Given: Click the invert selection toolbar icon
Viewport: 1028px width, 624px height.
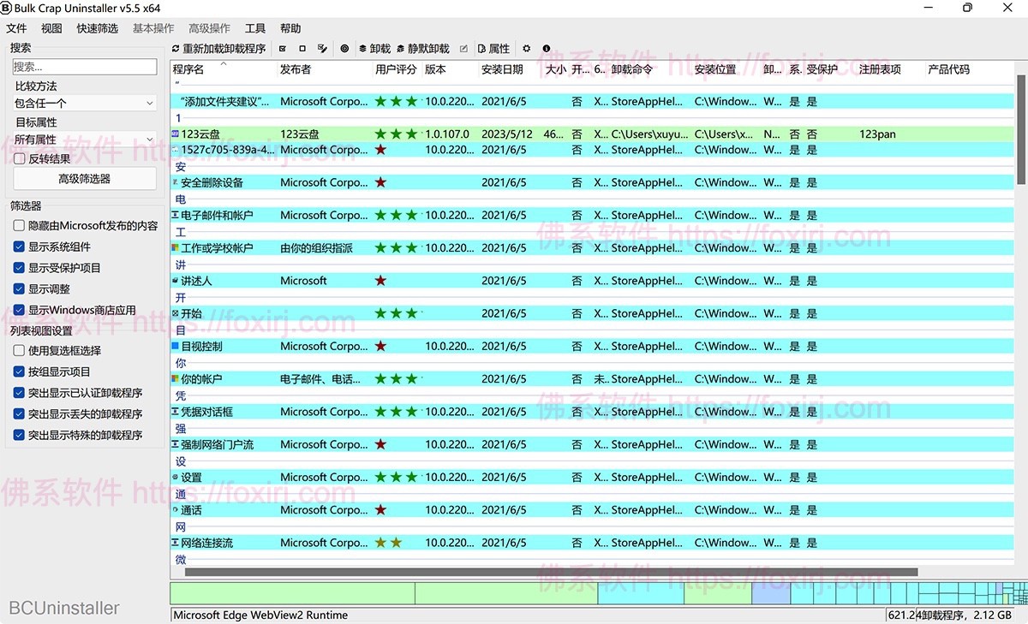Looking at the screenshot, I should point(322,49).
